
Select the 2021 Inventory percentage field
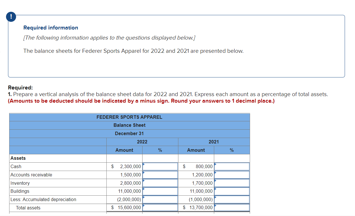(232, 183)
